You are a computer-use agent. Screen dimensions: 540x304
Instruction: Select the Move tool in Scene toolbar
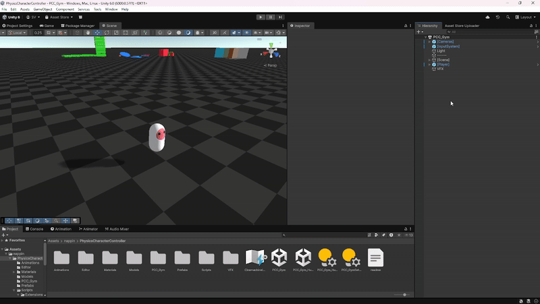97,32
